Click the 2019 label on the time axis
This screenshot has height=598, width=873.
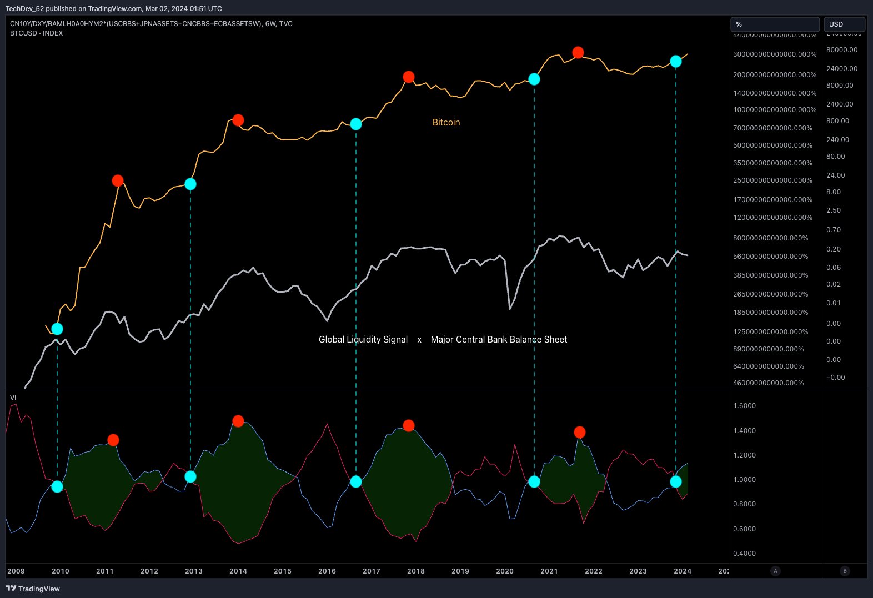pos(460,571)
